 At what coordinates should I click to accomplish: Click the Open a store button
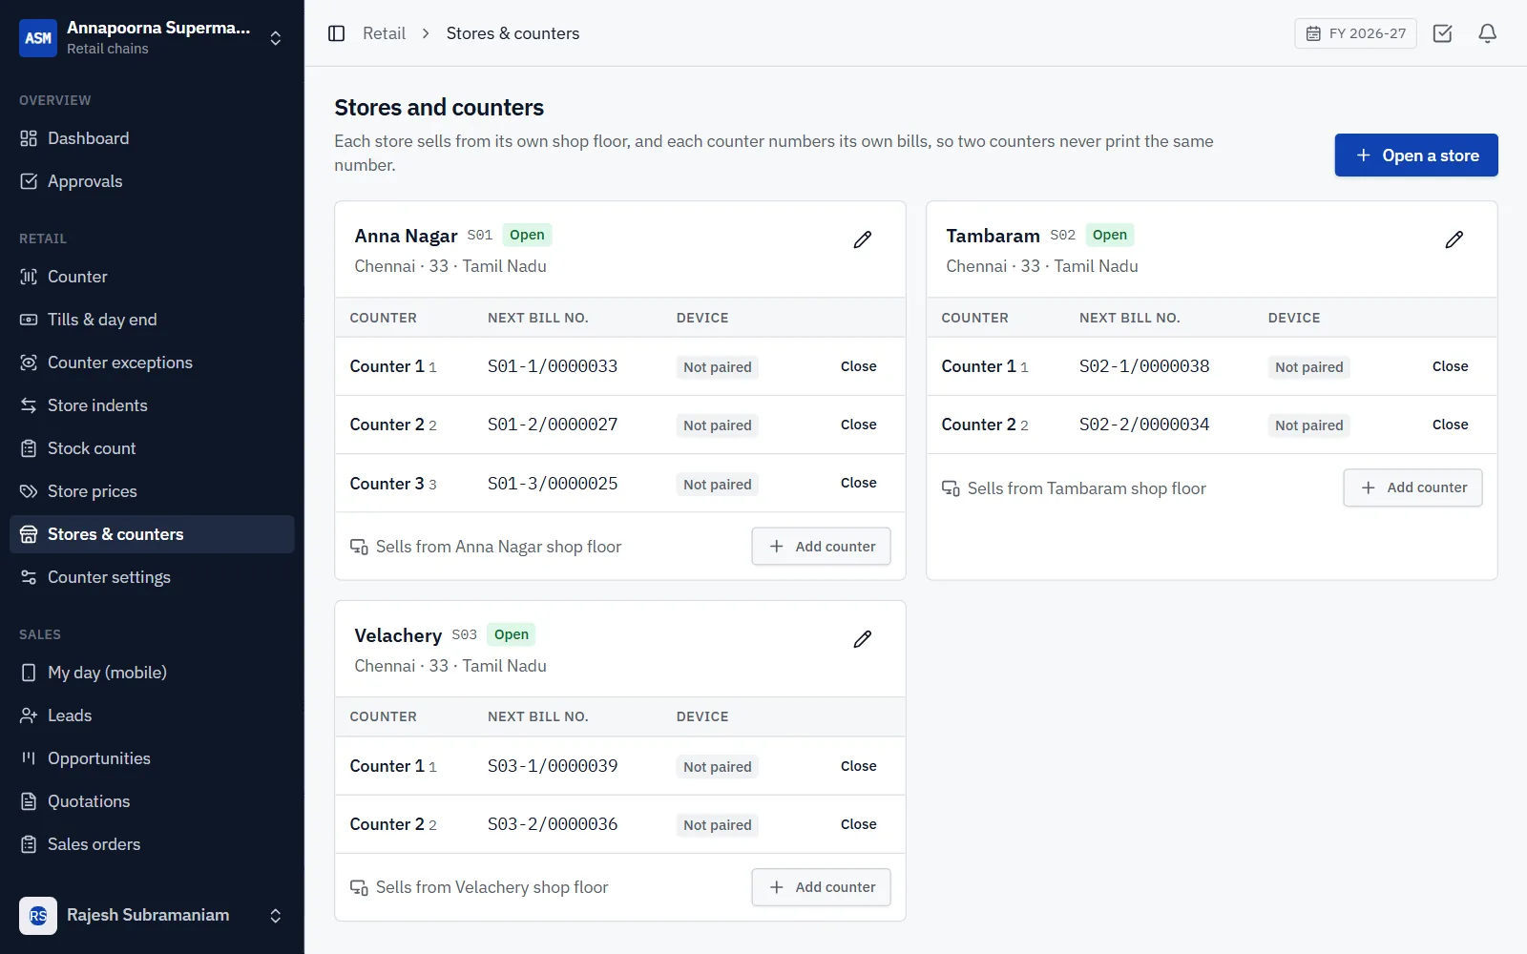click(1416, 156)
